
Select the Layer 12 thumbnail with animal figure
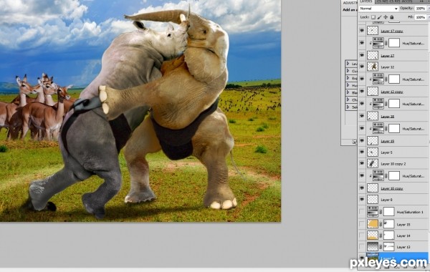pyautogui.click(x=373, y=67)
